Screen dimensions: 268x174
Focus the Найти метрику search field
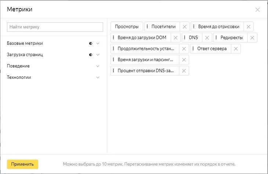click(x=55, y=27)
